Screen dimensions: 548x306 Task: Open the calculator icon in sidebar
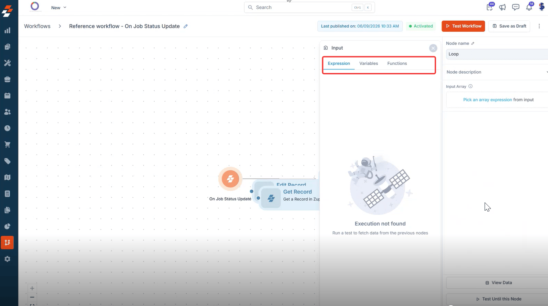(x=7, y=194)
